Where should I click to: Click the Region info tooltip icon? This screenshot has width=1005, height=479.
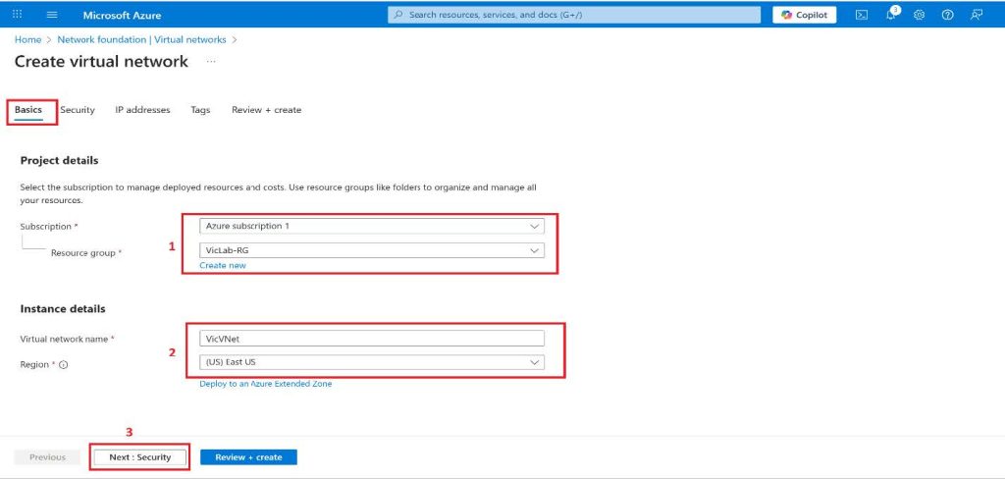click(x=63, y=364)
